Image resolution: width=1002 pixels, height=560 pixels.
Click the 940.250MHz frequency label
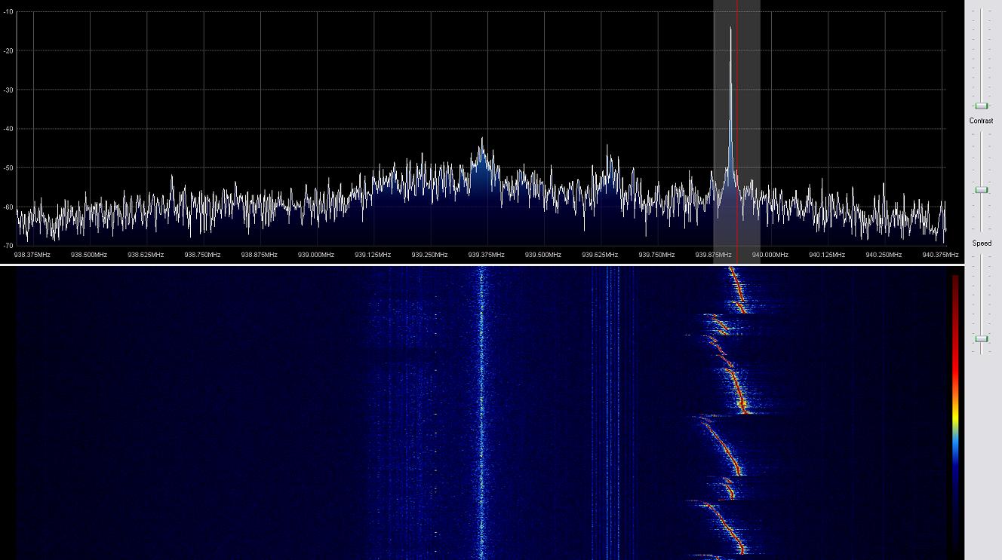[x=884, y=255]
